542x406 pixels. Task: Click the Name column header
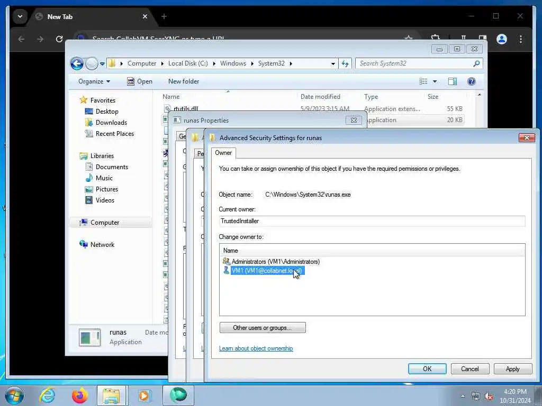pos(171,97)
